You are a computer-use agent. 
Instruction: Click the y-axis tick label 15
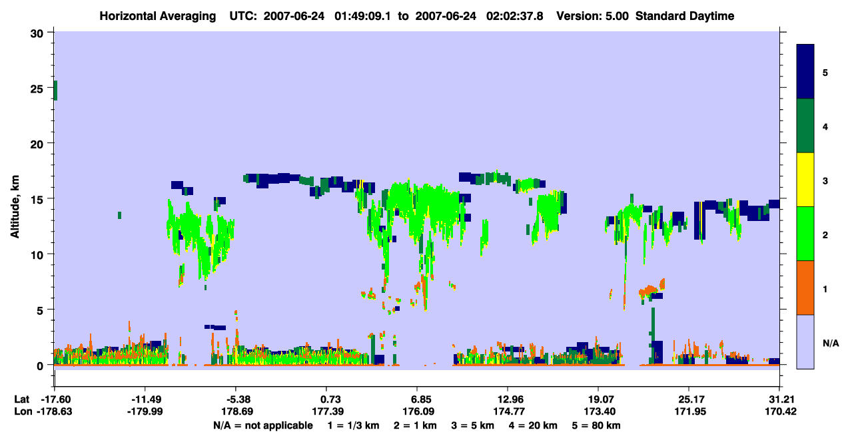[x=38, y=199]
